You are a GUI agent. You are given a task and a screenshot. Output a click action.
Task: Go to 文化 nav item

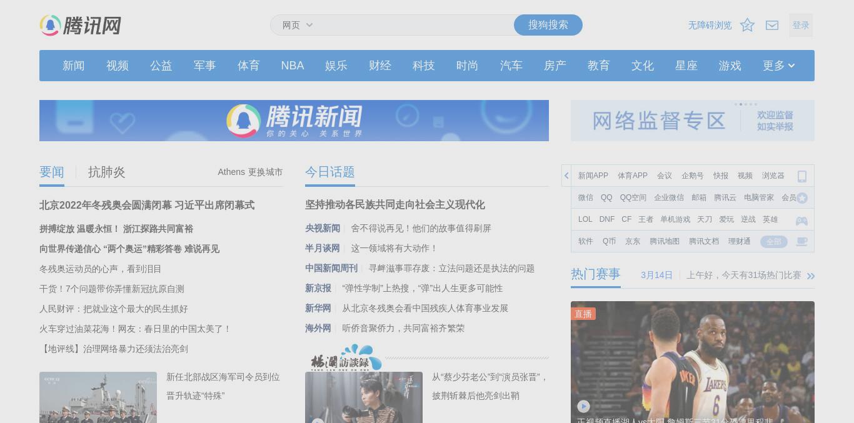click(643, 66)
